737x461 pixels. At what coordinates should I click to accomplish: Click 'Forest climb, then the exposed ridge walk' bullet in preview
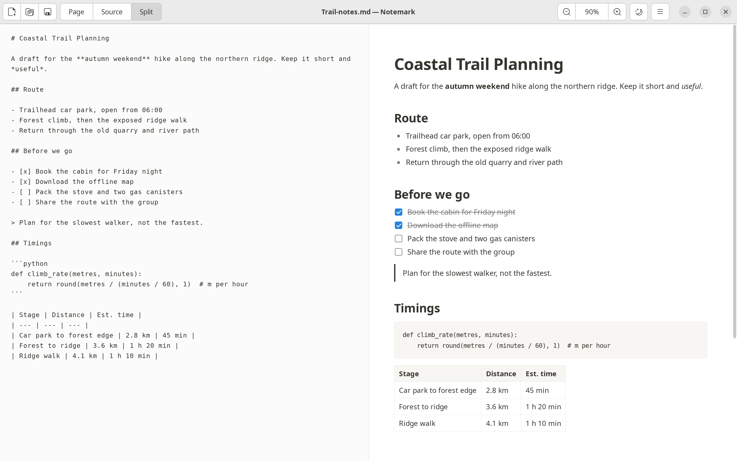coord(478,149)
